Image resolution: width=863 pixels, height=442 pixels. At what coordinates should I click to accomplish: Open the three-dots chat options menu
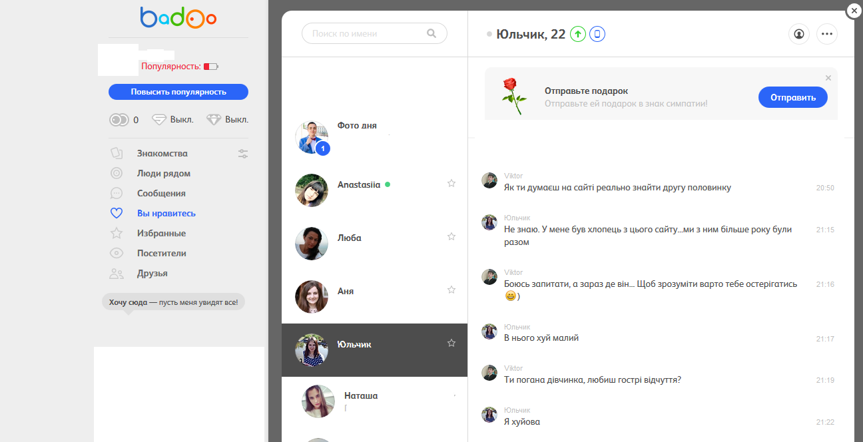click(827, 34)
